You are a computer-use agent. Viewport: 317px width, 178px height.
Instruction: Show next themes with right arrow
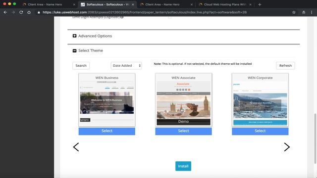pyautogui.click(x=287, y=147)
